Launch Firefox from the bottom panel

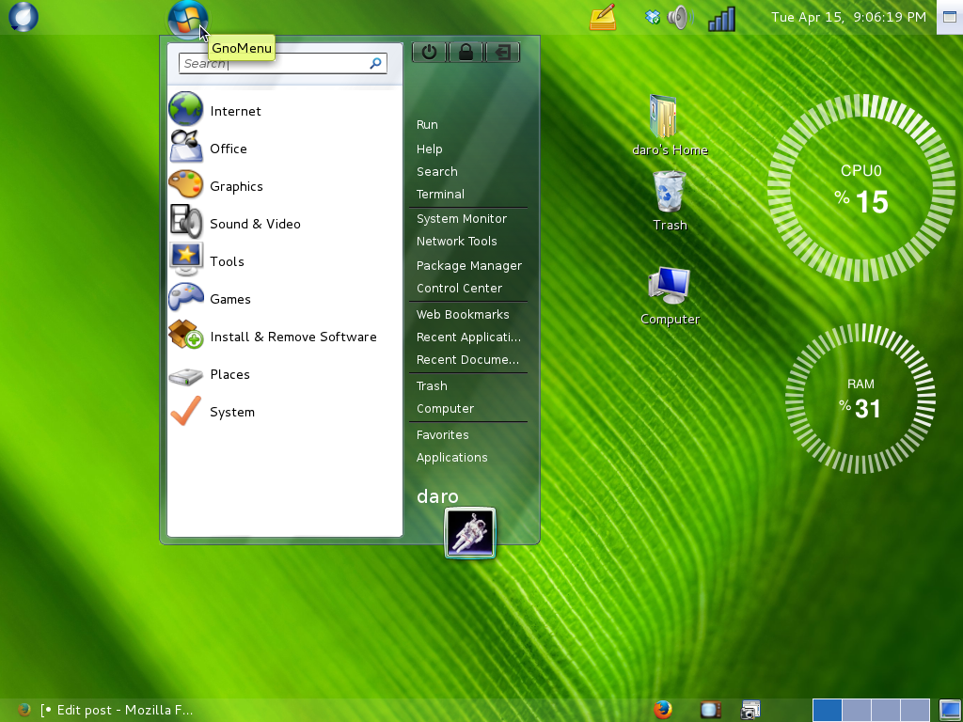pos(664,710)
